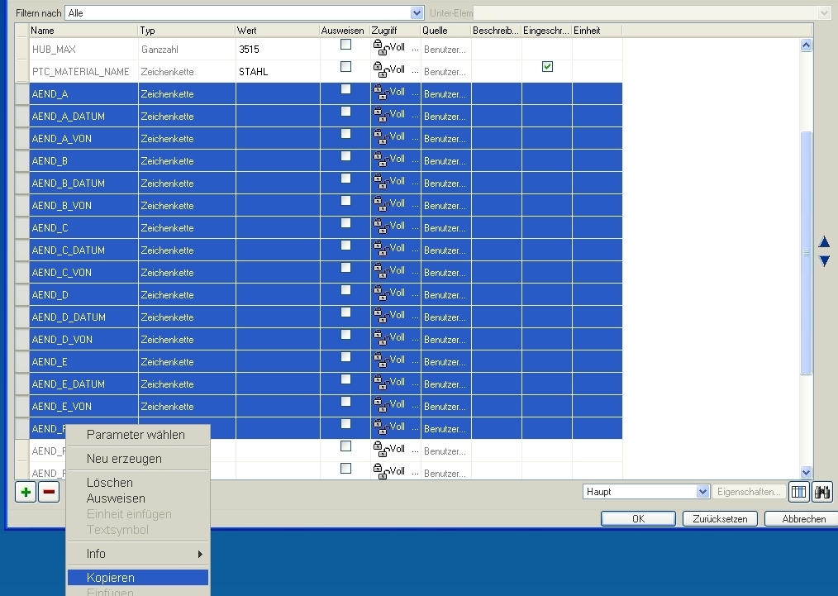Click the Zurücksetzen button
The width and height of the screenshot is (838, 596).
pyautogui.click(x=720, y=519)
